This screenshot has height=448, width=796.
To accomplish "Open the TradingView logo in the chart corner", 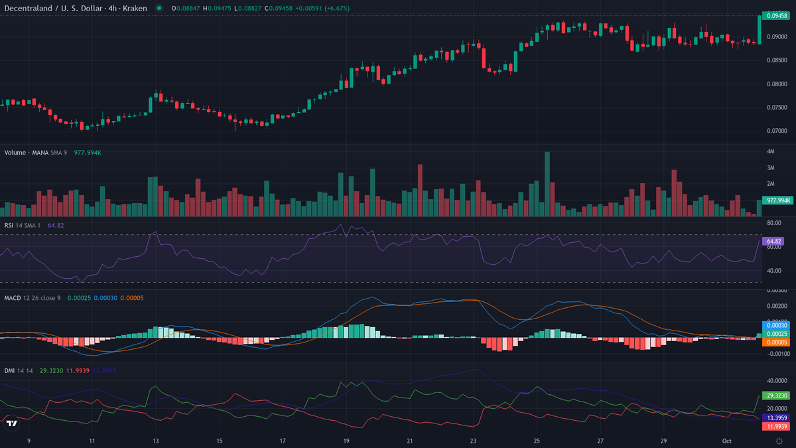I will click(x=11, y=423).
